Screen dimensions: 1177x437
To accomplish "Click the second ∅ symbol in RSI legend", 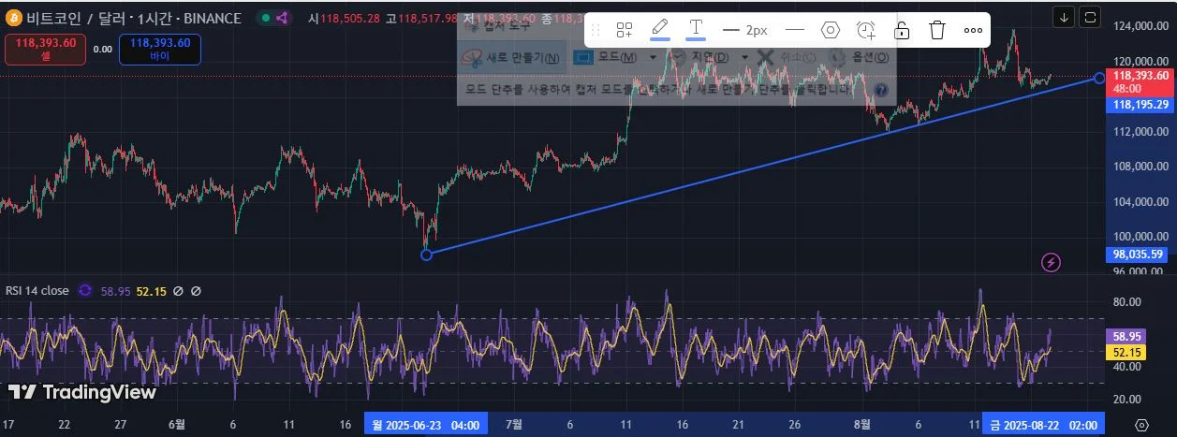I will 196,291.
